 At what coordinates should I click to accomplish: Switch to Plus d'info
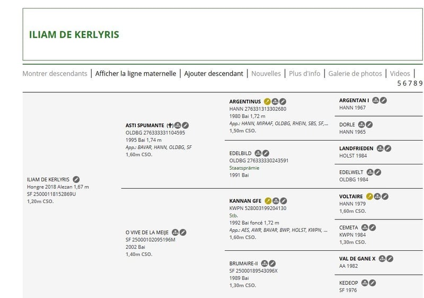pyautogui.click(x=304, y=74)
